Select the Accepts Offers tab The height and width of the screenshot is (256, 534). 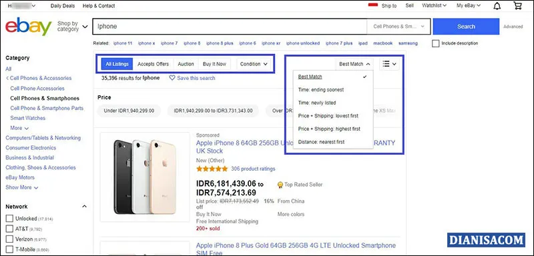pos(154,64)
